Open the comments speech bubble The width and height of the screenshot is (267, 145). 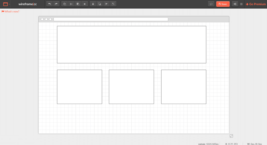click(x=211, y=4)
